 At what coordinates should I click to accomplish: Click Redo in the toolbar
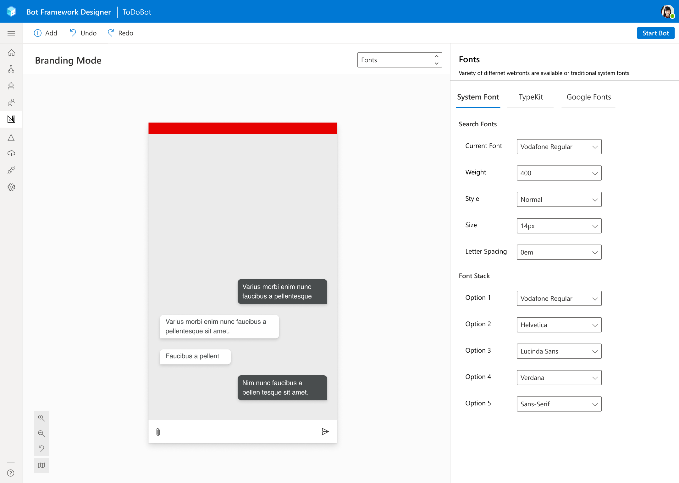pos(121,33)
